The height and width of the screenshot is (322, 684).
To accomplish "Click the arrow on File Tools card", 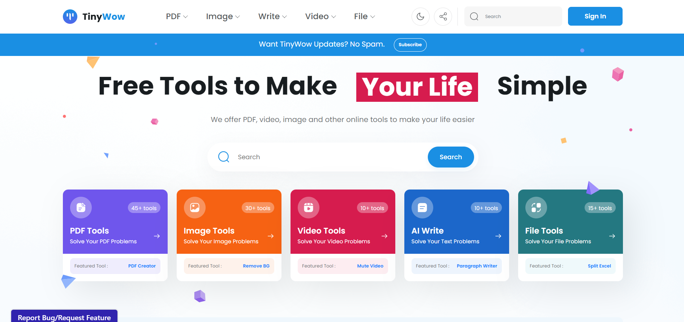I will pos(612,236).
